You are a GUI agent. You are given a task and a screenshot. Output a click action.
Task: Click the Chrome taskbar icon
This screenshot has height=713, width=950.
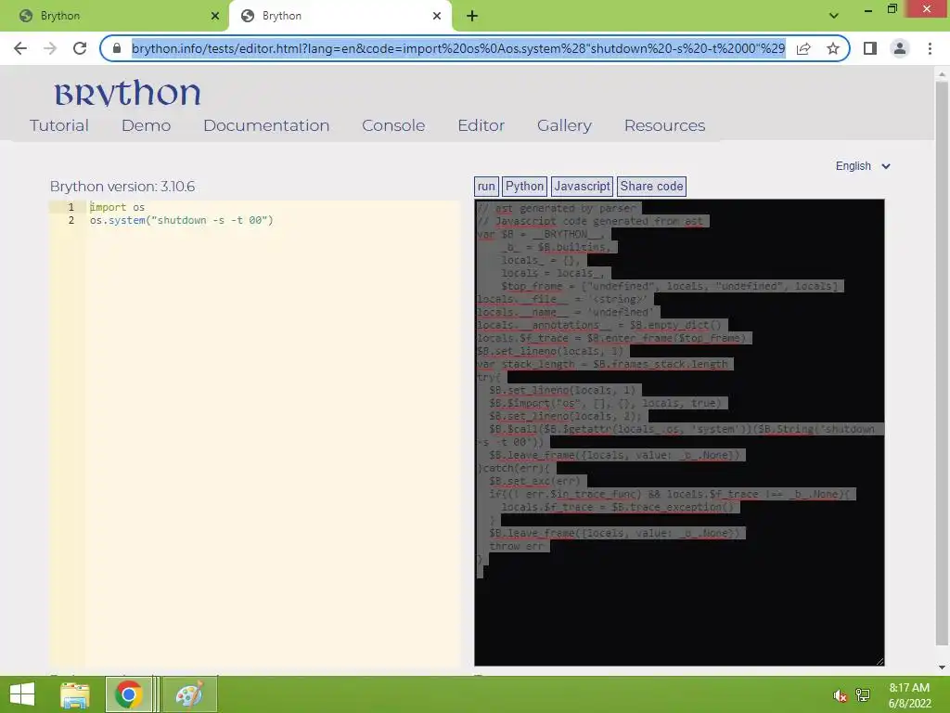128,694
